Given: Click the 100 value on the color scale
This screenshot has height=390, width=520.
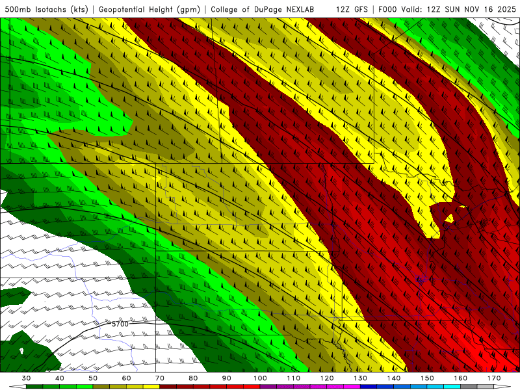Looking at the screenshot, I should click(x=260, y=378).
